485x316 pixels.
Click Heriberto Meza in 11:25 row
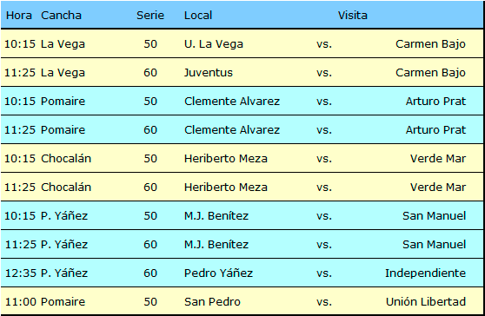coord(225,188)
